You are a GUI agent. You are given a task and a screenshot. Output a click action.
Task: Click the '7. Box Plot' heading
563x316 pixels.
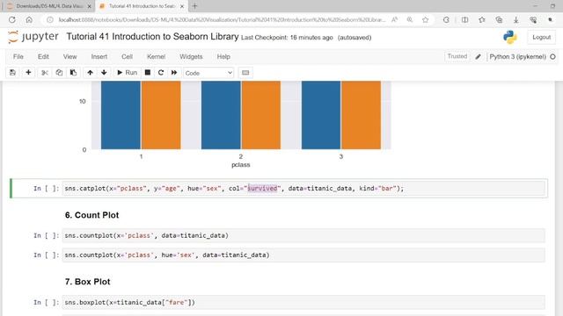tap(88, 282)
